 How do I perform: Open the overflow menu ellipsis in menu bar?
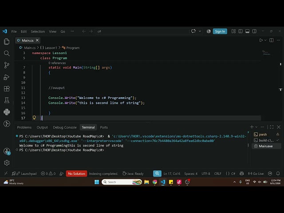72,32
